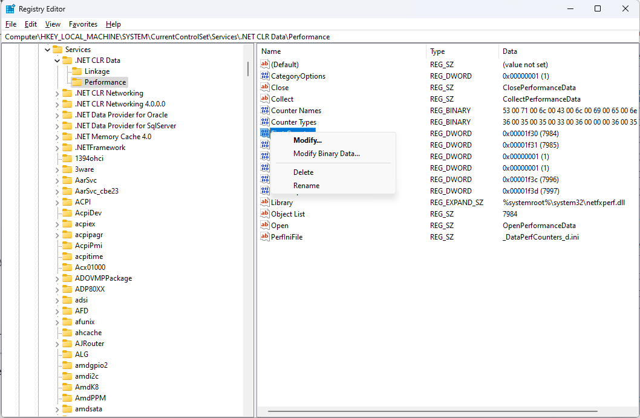Maximize the Registry Editor window

pos(598,8)
